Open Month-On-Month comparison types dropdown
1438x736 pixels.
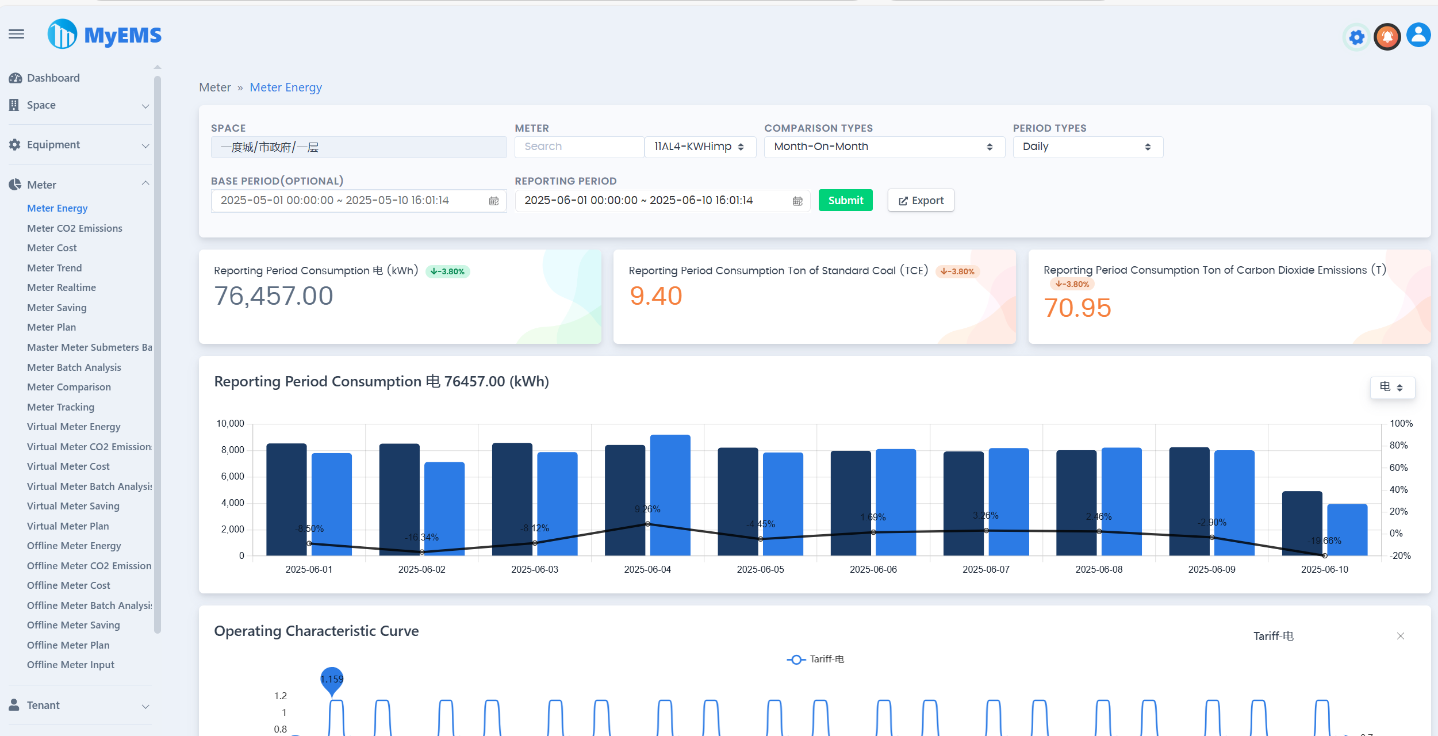coord(883,147)
